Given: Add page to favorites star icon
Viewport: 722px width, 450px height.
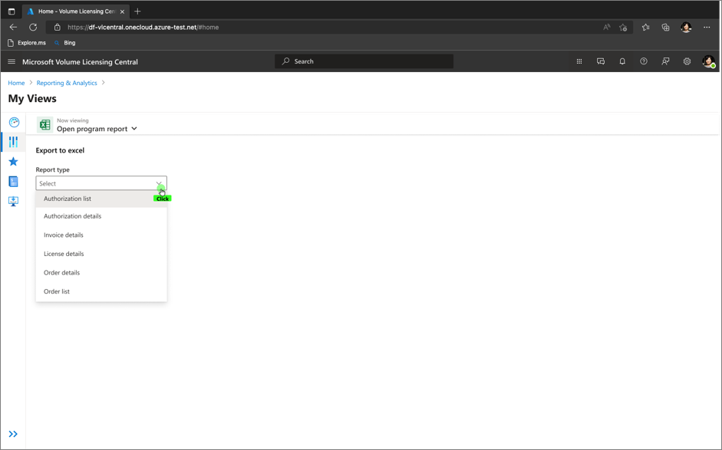Looking at the screenshot, I should 623,27.
